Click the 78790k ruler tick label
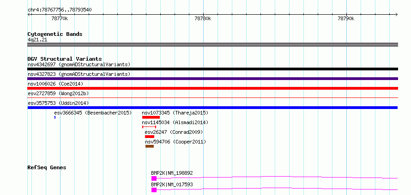 pyautogui.click(x=346, y=18)
